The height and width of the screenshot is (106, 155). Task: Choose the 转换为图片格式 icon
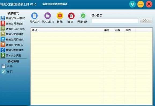coord(3,50)
